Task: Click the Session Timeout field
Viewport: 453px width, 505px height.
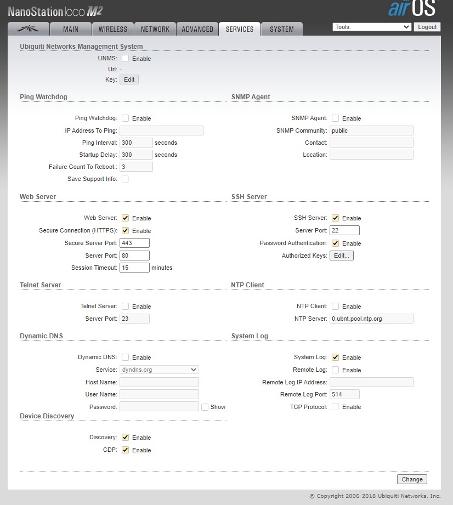Action: (x=135, y=268)
